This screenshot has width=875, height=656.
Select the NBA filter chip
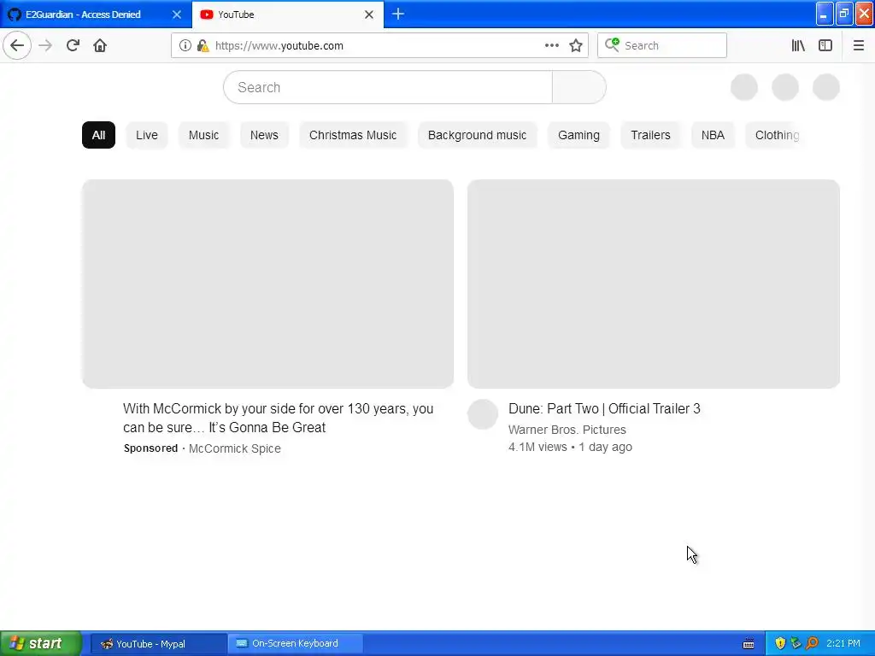pyautogui.click(x=713, y=135)
